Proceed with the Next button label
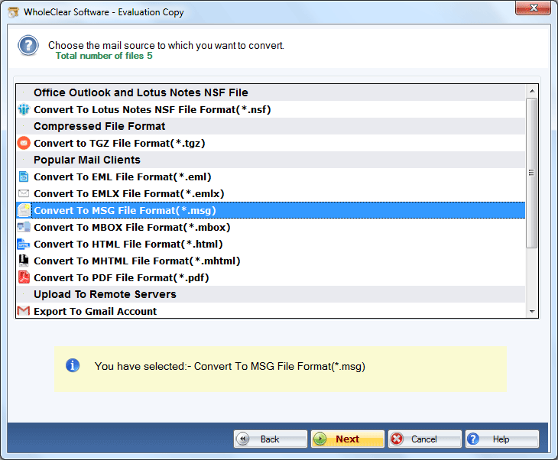The image size is (558, 460). [347, 439]
